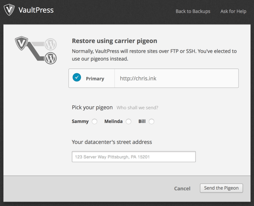The height and width of the screenshot is (206, 254).
Task: Select the Sammy pigeon radio button
Action: (95, 121)
